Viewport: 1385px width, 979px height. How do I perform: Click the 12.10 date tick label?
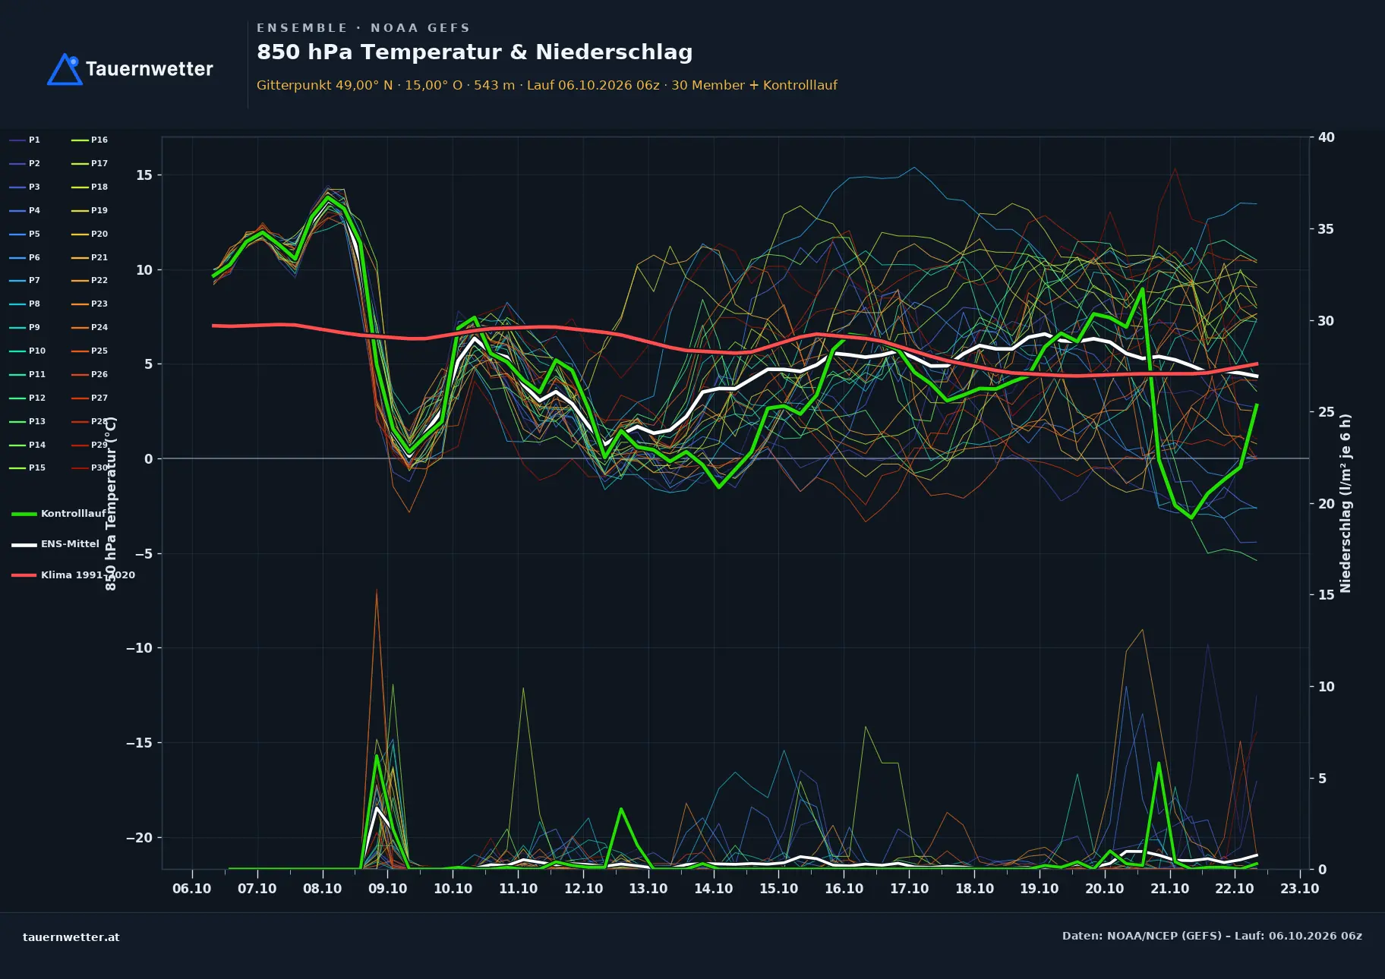point(583,889)
